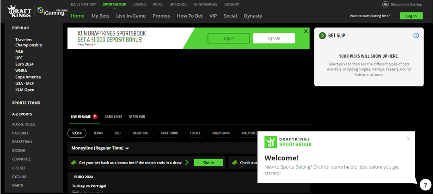Open UFC in the Popular list
Viewport: 434px width, 194px height.
[x=19, y=58]
